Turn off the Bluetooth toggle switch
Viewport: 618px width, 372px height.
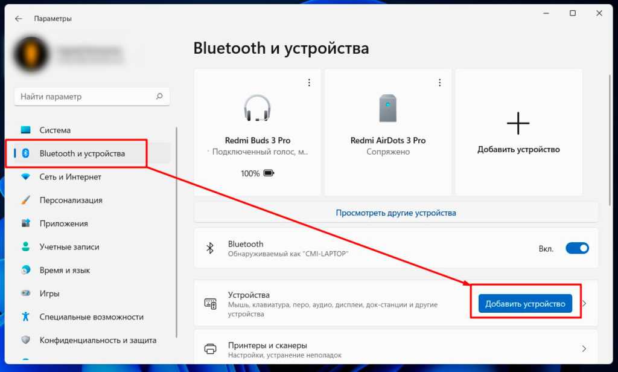[577, 248]
